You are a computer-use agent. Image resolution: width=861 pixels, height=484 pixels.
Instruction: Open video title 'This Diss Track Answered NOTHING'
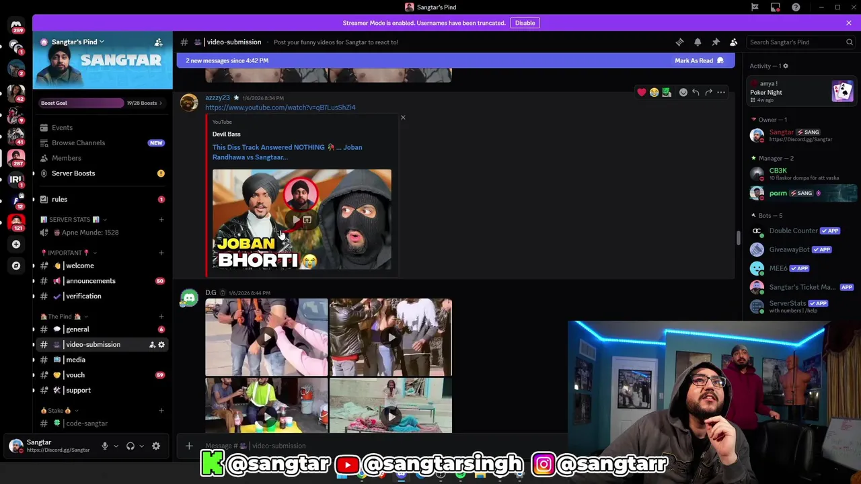click(x=287, y=152)
